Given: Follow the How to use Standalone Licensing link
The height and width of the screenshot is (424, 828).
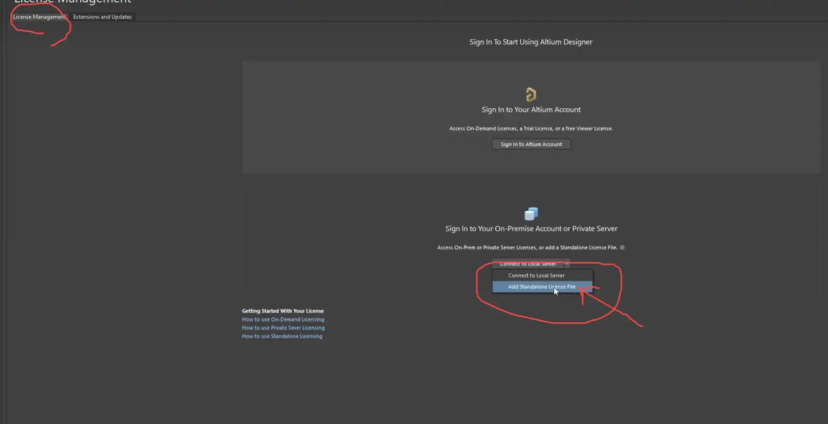Looking at the screenshot, I should point(282,336).
